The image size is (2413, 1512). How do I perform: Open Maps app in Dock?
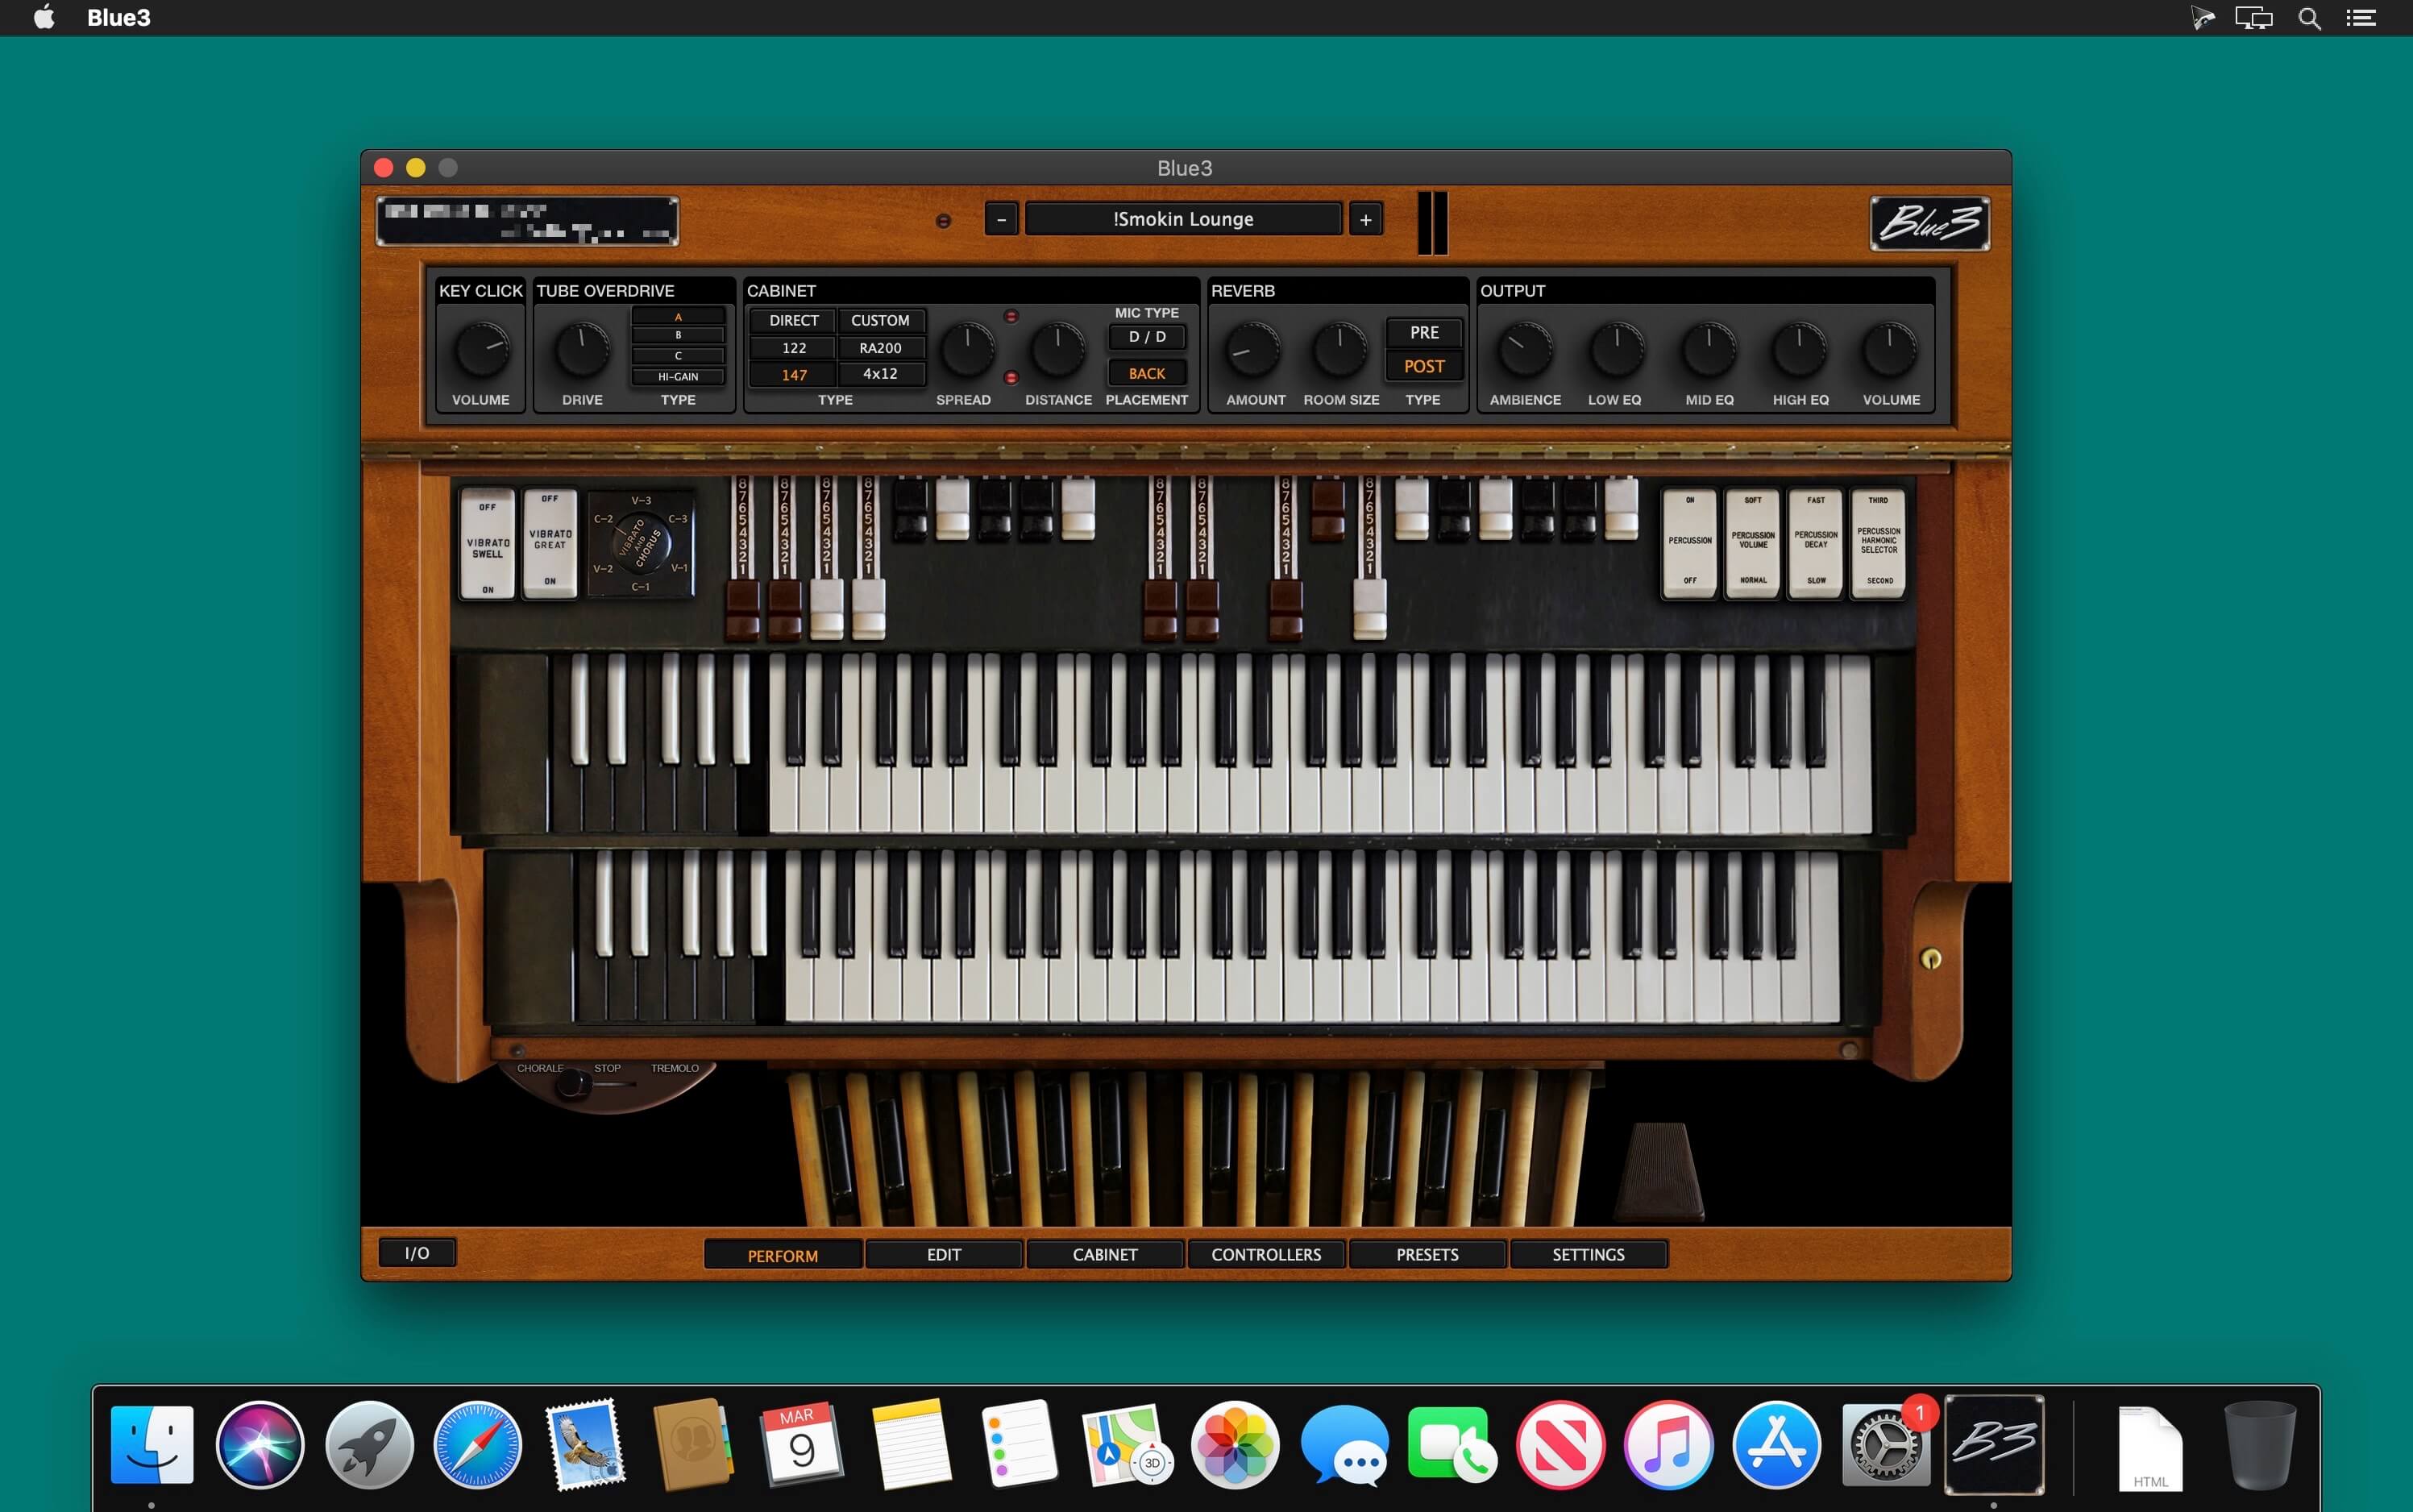pos(1127,1444)
